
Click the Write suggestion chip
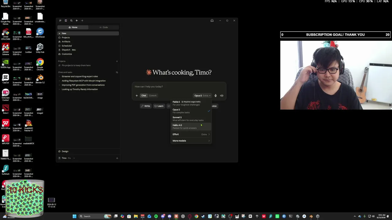(145, 106)
